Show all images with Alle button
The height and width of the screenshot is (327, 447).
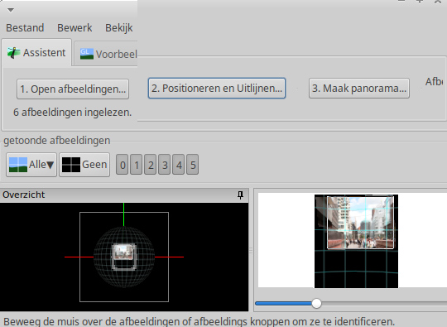point(31,165)
